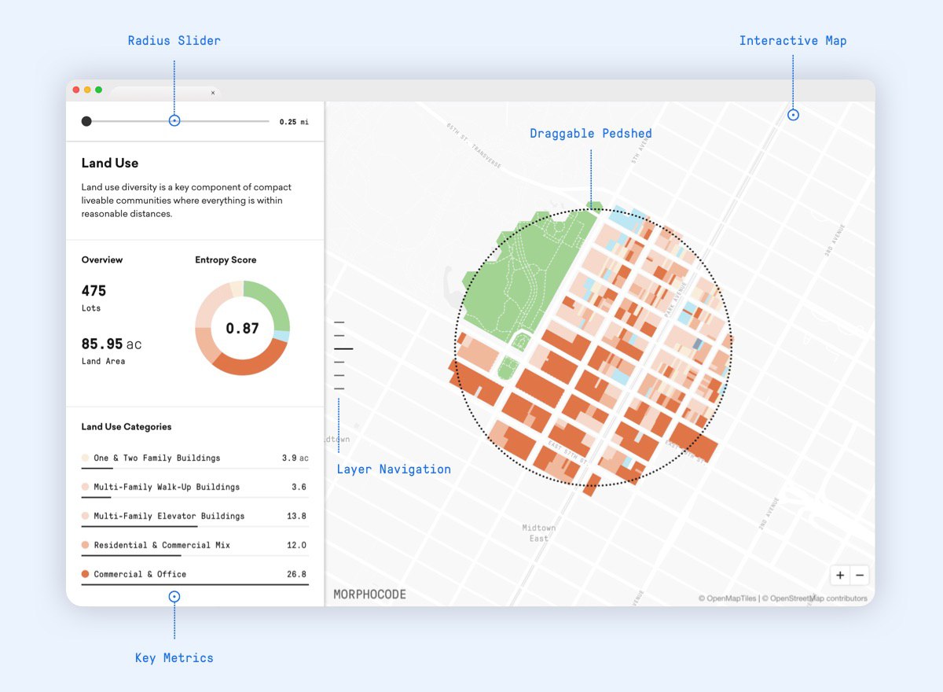Select Commercial & Office category
Screen dimensions: 943x692
click(195, 575)
